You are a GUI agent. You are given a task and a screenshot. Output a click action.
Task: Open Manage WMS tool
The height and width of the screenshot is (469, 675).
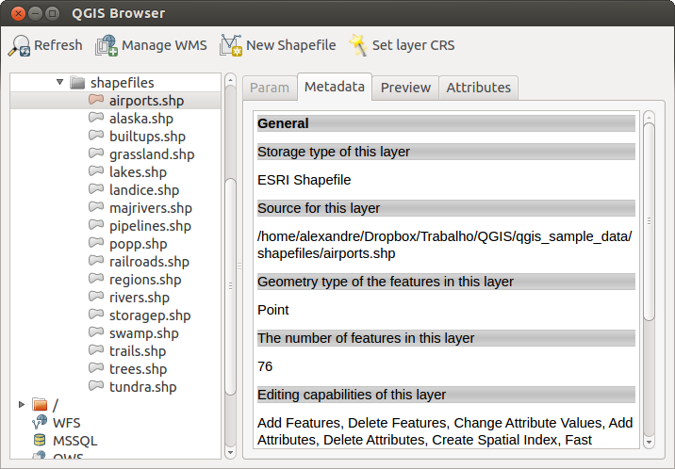coord(107,45)
